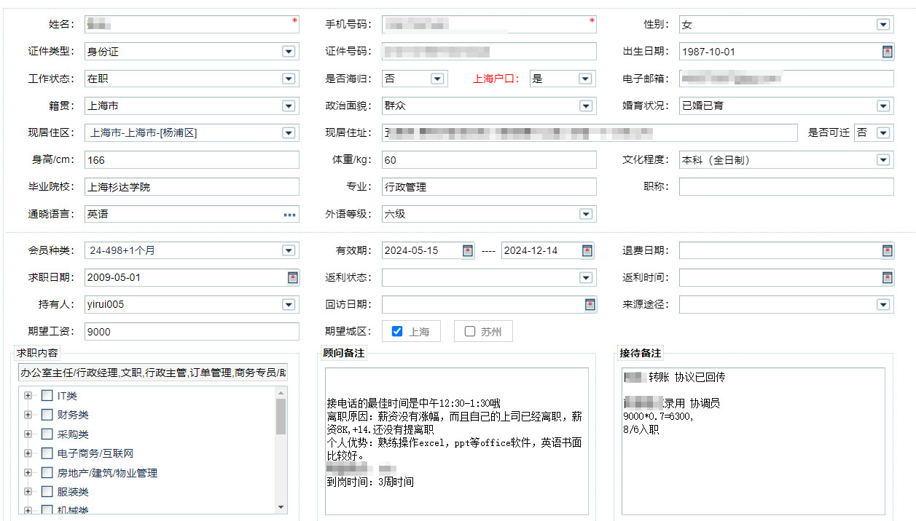
Task: Click the red 上海户口 label
Action: point(496,79)
